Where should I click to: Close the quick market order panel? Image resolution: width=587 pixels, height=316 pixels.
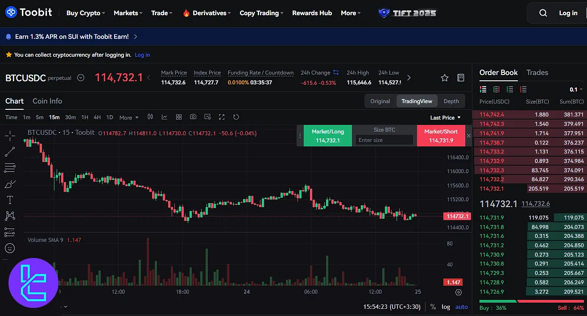pyautogui.click(x=468, y=136)
